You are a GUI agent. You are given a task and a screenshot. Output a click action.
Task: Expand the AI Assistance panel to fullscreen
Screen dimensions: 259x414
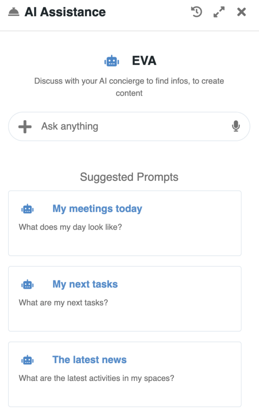click(x=219, y=12)
